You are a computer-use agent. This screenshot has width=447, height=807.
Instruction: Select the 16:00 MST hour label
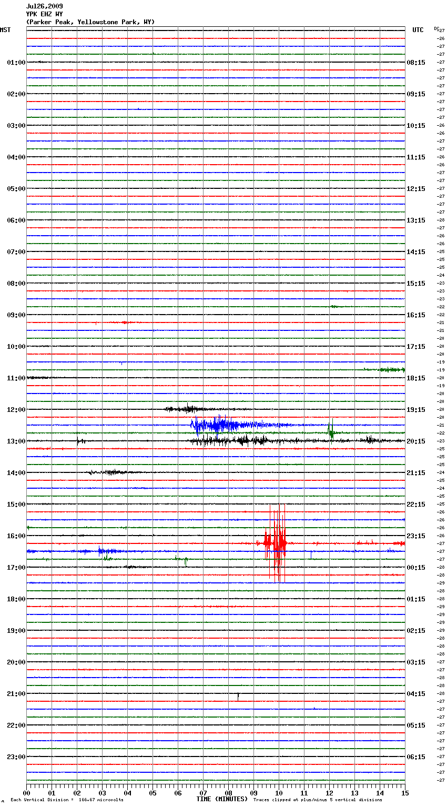16,536
